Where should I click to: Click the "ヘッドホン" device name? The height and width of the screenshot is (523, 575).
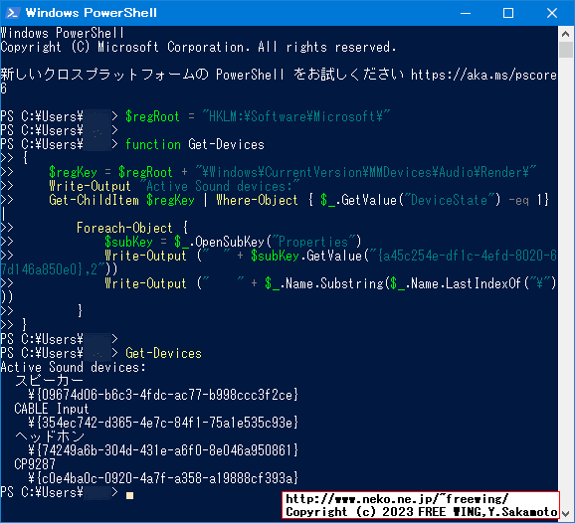(49, 436)
